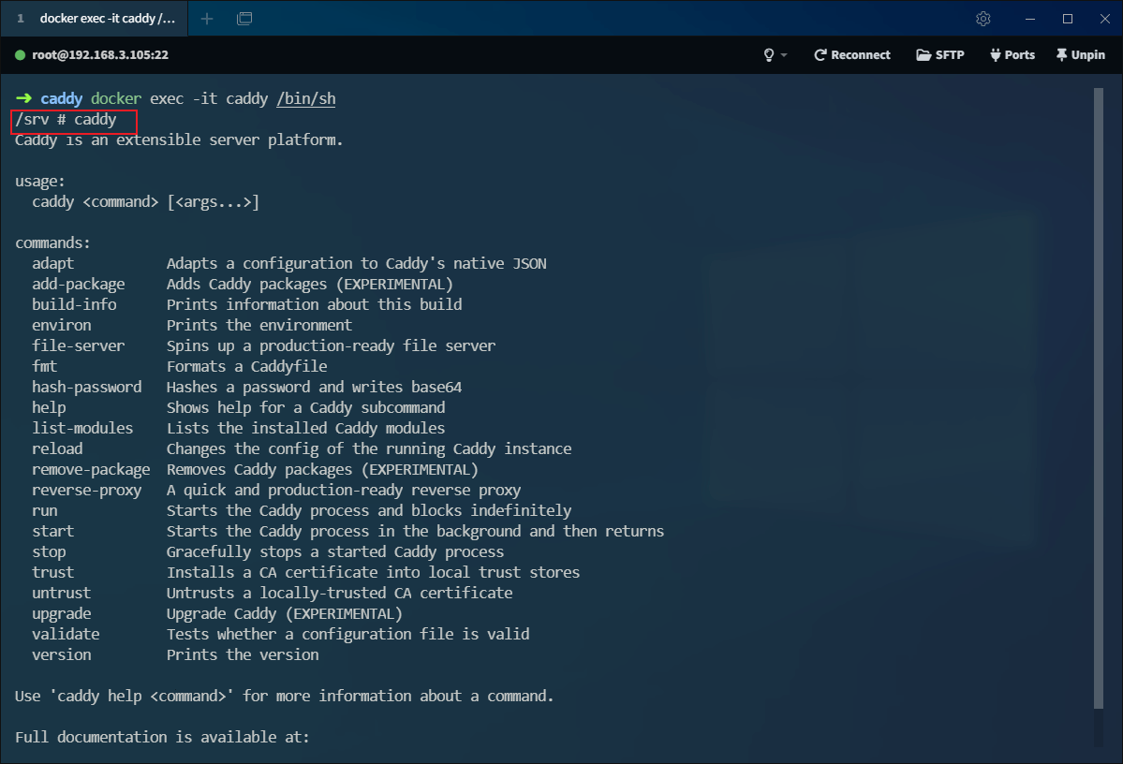
Task: Click 'Gracefully stops a started Caddy process' text
Action: [x=335, y=552]
